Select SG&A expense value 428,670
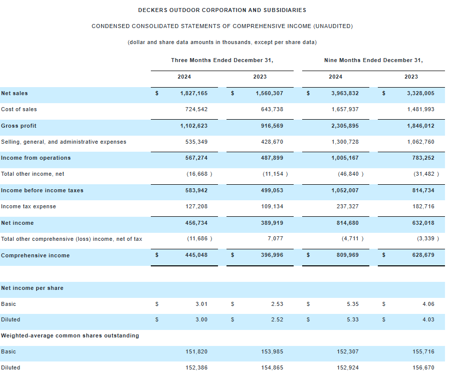 [272, 142]
